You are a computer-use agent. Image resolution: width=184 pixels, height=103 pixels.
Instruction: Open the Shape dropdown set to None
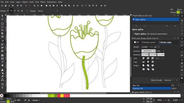coord(48,11)
